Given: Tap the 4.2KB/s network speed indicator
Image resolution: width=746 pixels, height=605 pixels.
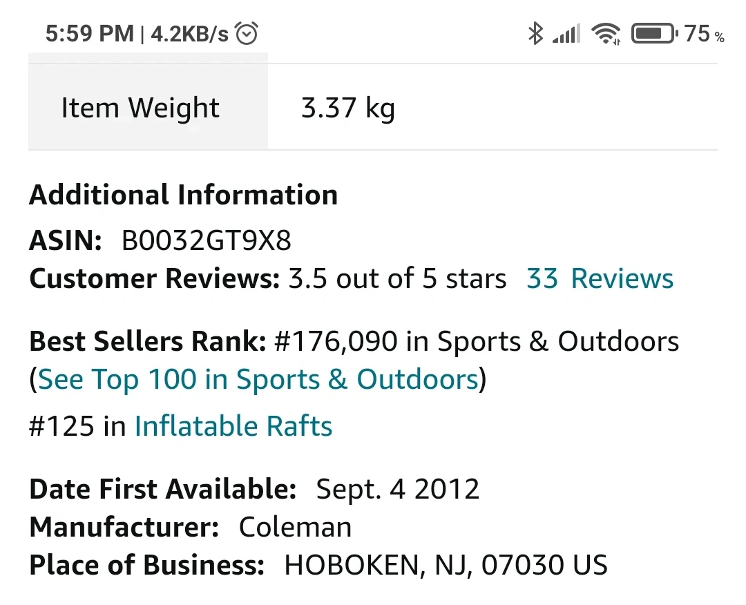Looking at the screenshot, I should [x=189, y=33].
